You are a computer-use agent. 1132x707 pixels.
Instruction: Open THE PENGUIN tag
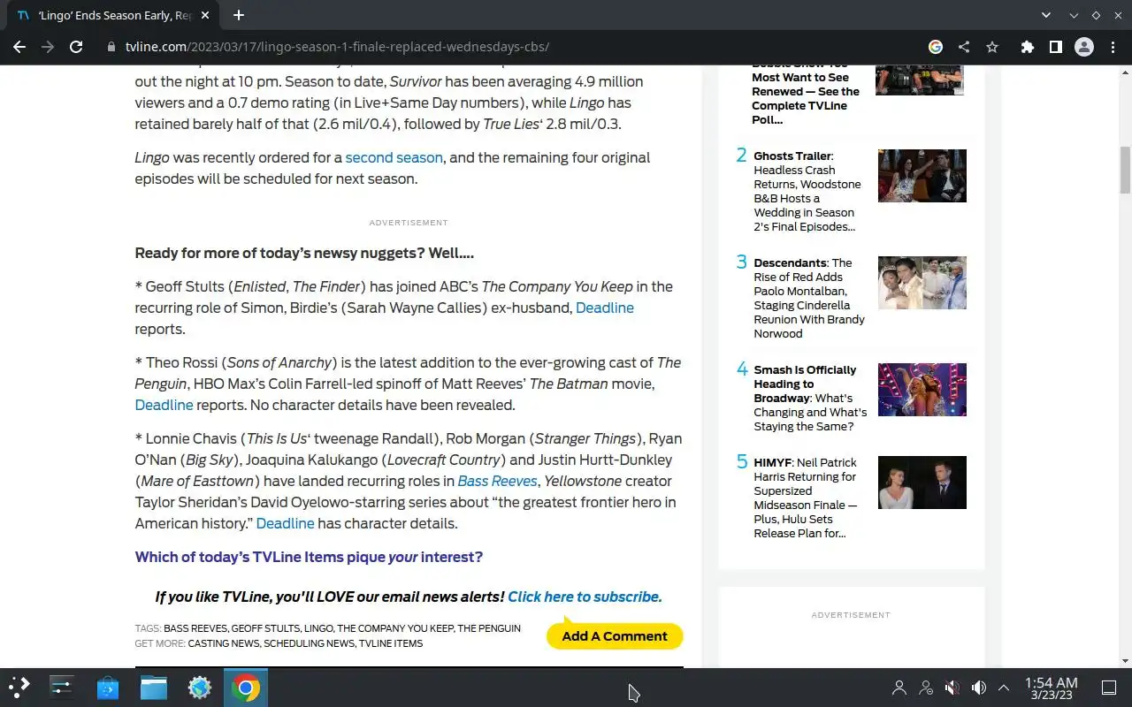489,628
